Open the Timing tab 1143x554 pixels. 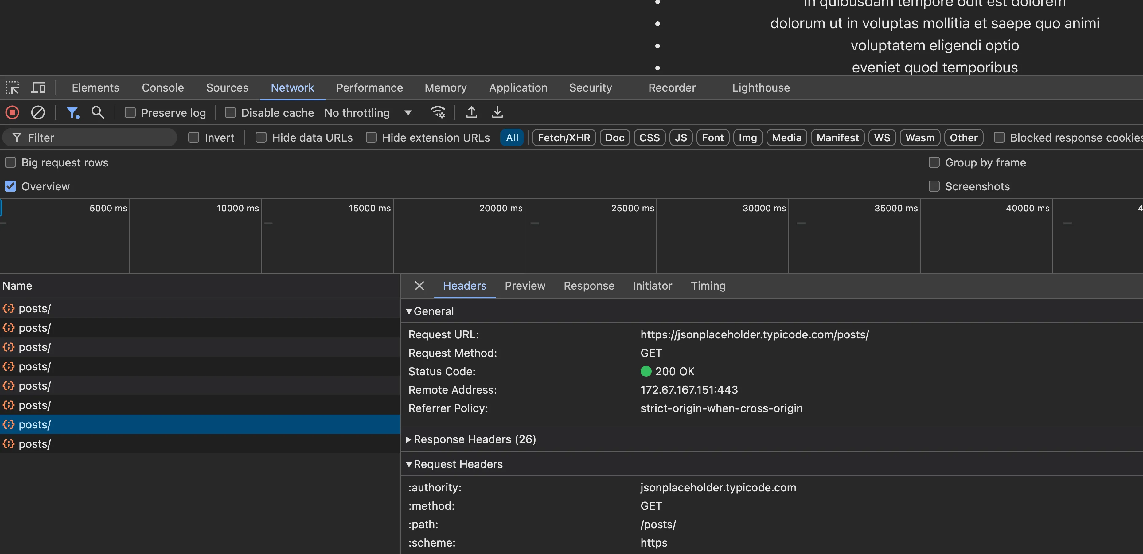(x=708, y=286)
